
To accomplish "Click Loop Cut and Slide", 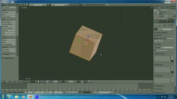I will [x=9, y=28].
